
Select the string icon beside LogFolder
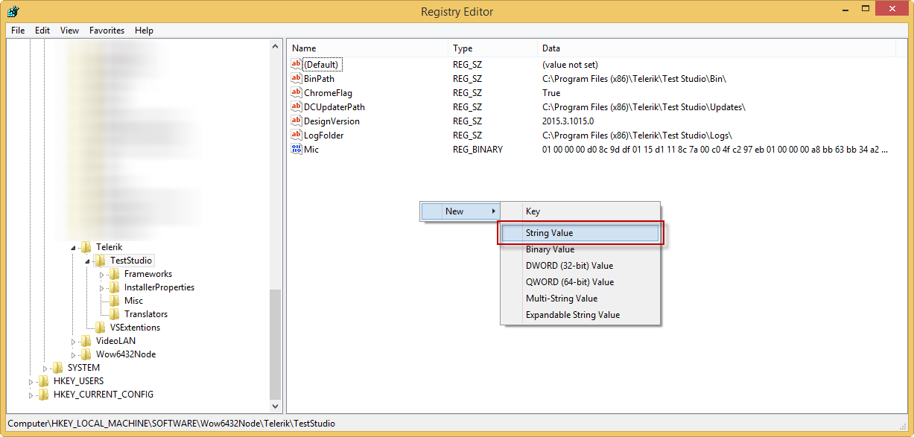296,135
